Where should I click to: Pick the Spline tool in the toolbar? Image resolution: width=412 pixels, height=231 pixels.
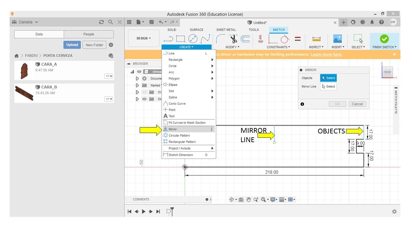coord(205,39)
